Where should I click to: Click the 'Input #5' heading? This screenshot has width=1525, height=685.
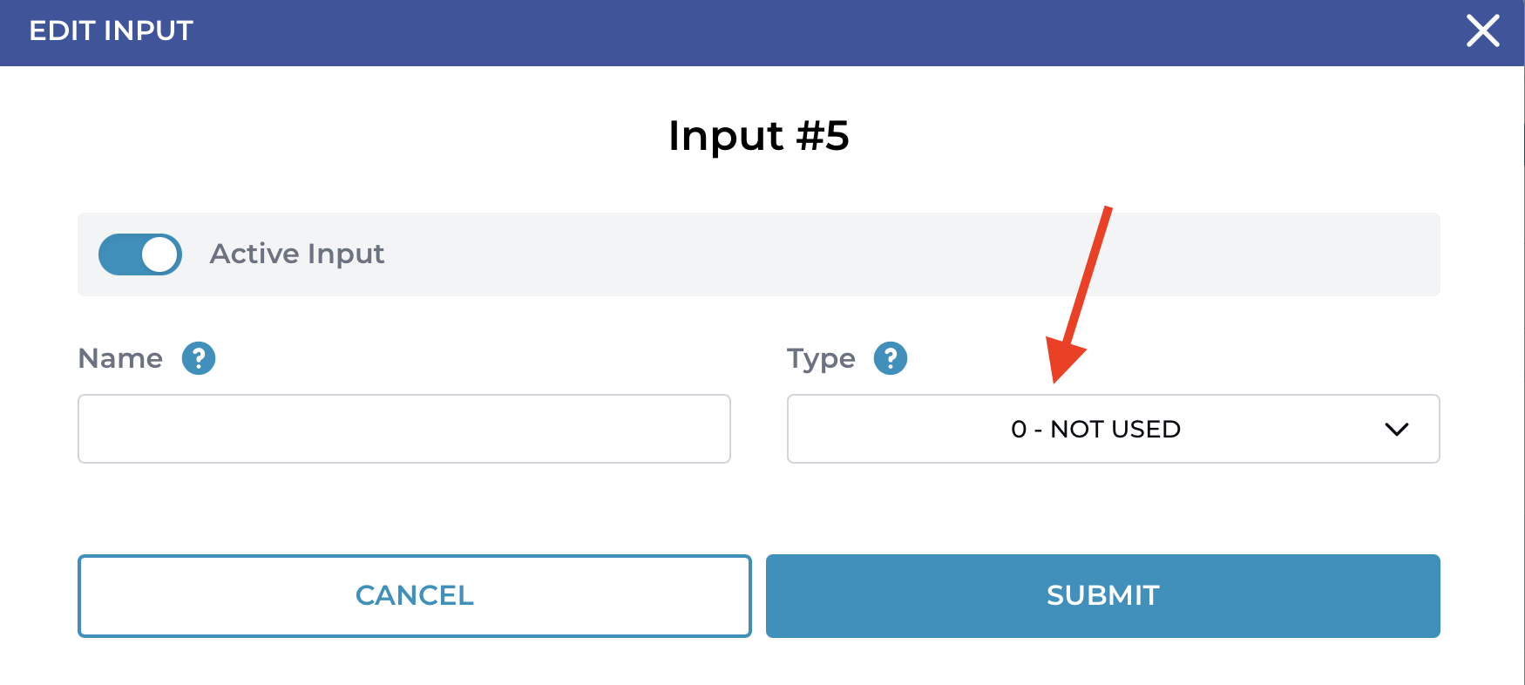click(758, 136)
